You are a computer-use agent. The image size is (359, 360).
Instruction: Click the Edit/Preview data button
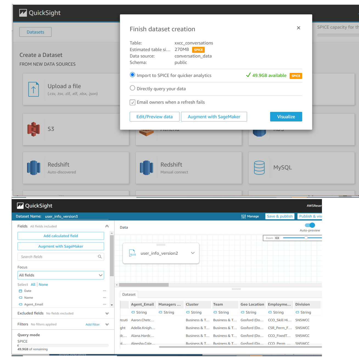coord(155,117)
